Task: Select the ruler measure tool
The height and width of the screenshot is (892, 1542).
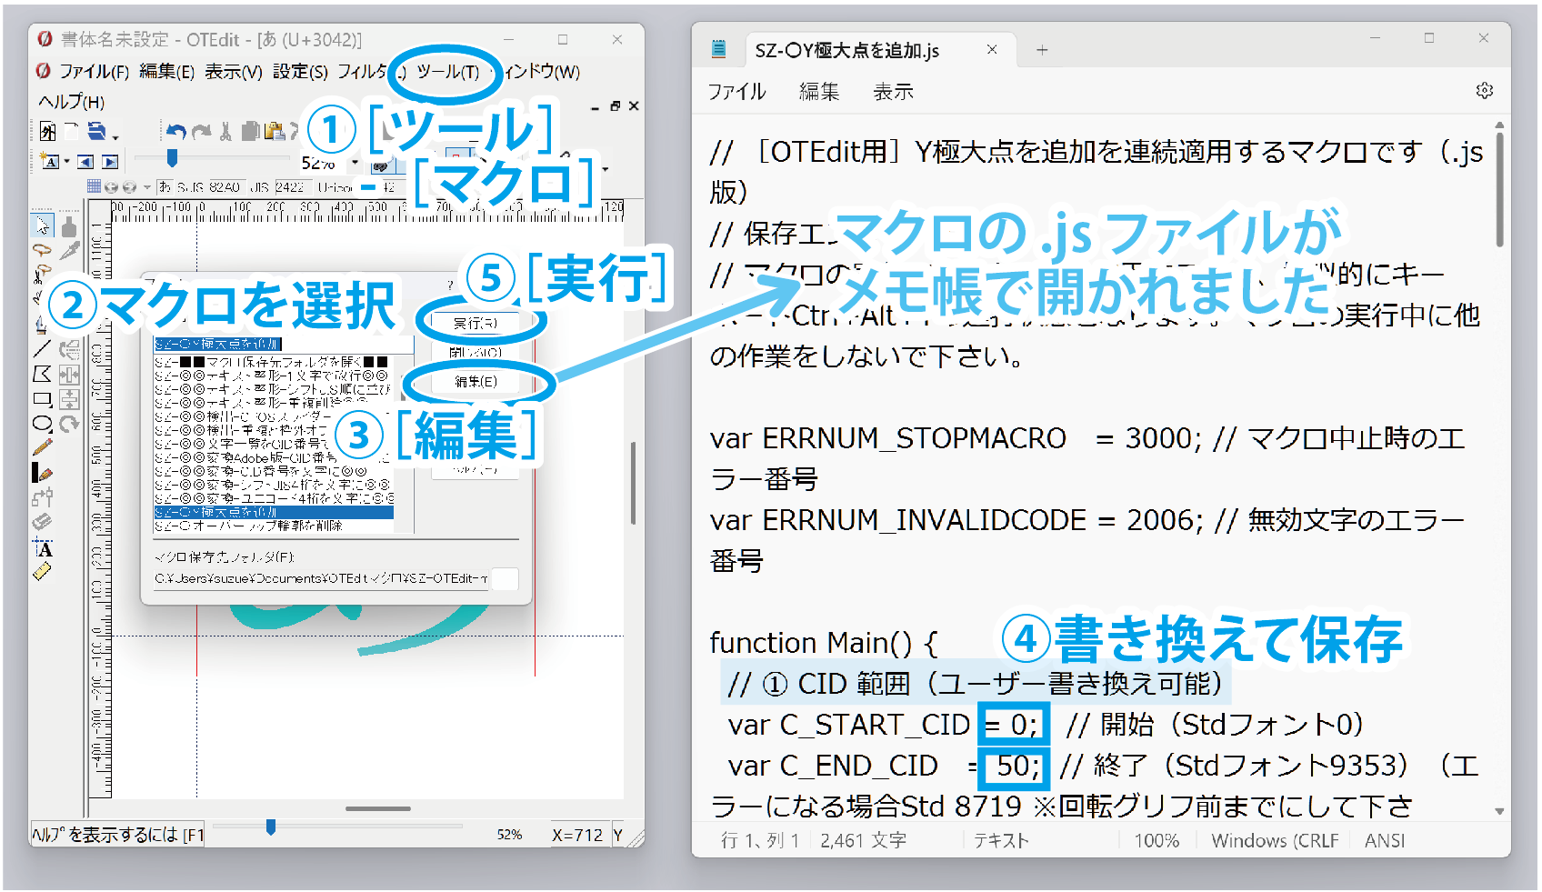Action: click(43, 572)
